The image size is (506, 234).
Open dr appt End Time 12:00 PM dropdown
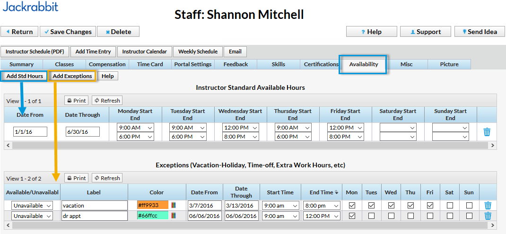[322, 216]
